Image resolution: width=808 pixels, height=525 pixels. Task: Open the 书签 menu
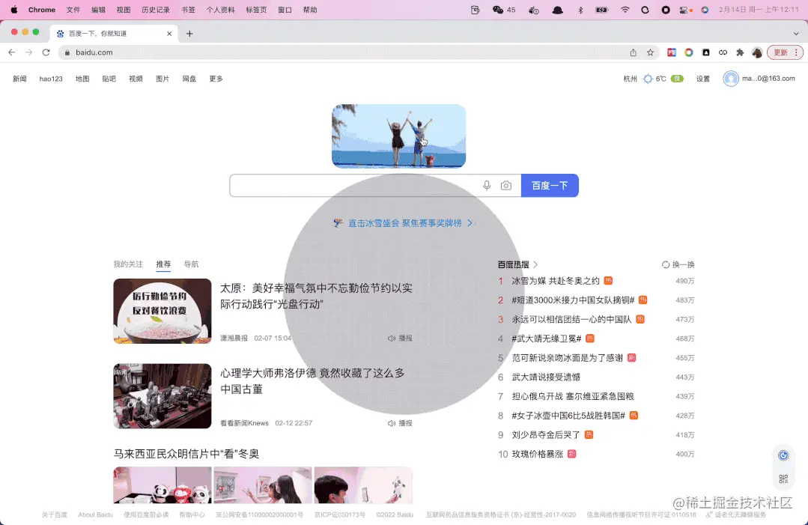pyautogui.click(x=188, y=10)
